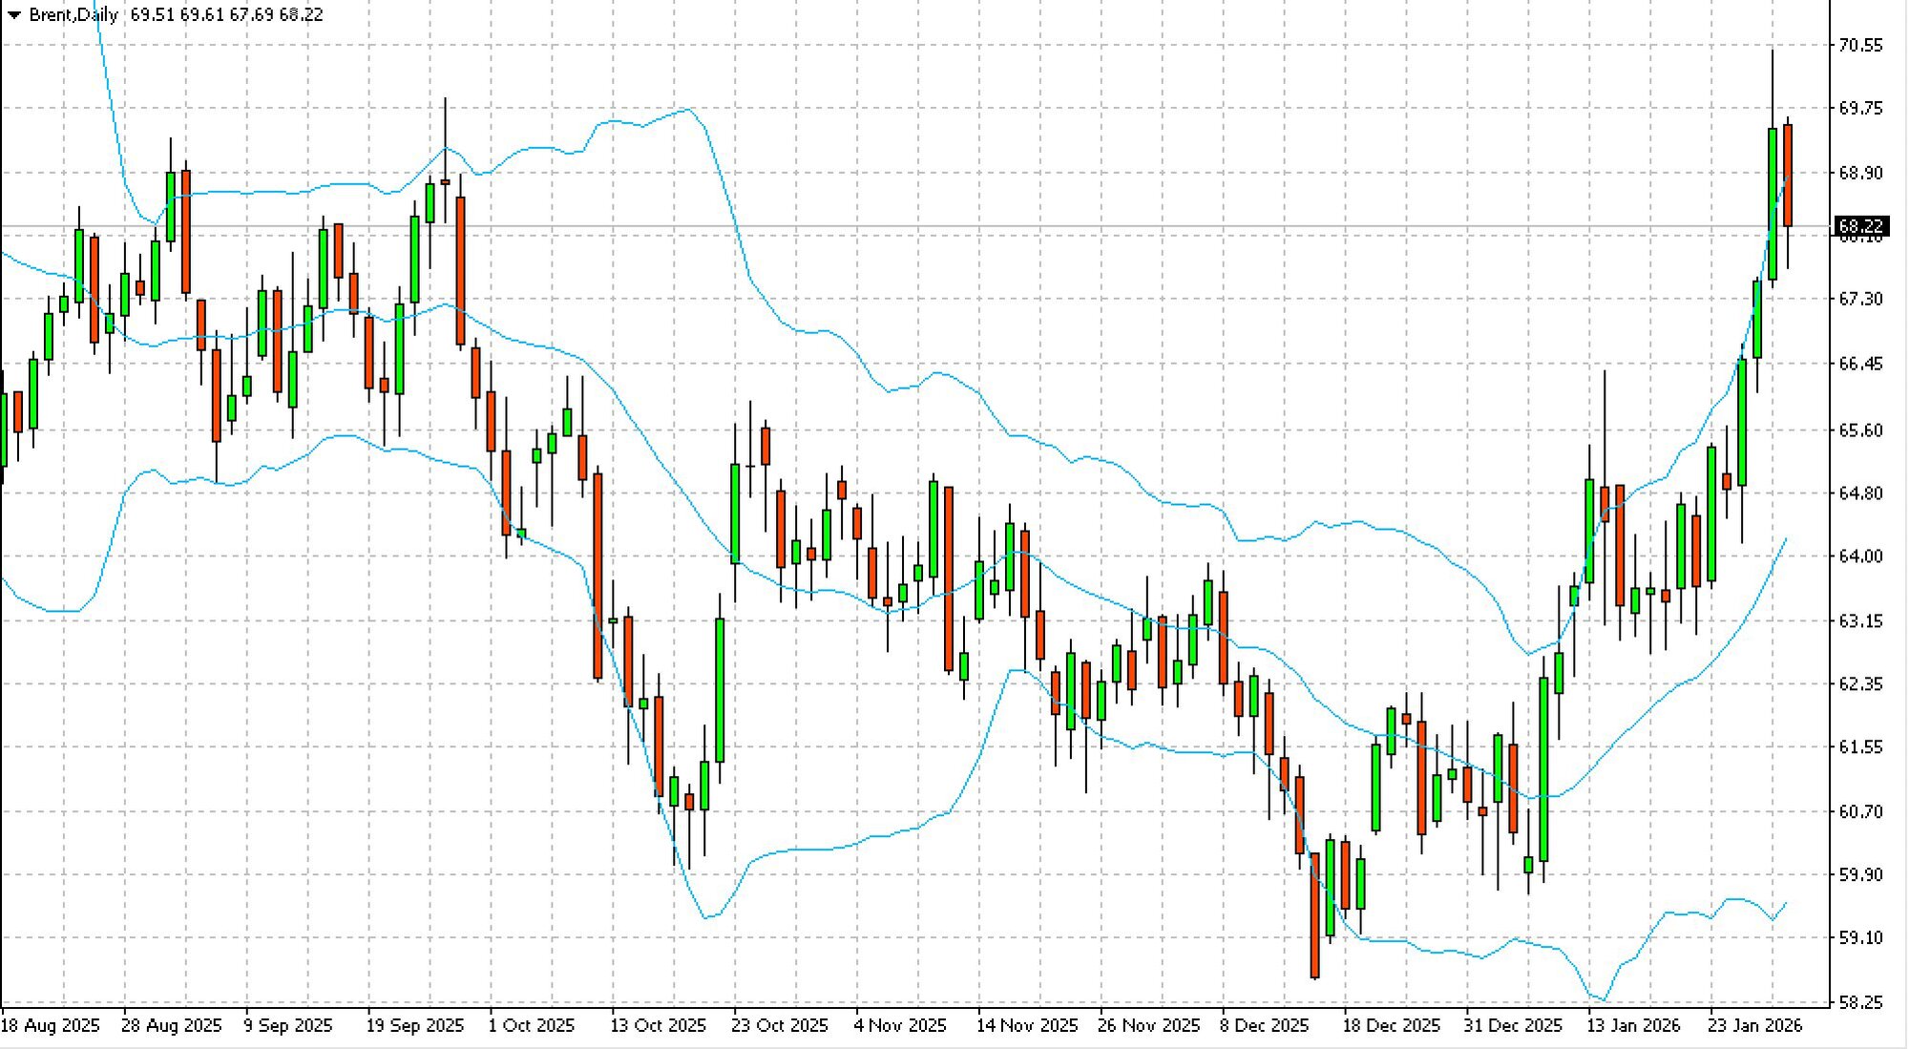Select the 31 Dec 2025 date label
The width and height of the screenshot is (1909, 1049).
[x=1513, y=1026]
